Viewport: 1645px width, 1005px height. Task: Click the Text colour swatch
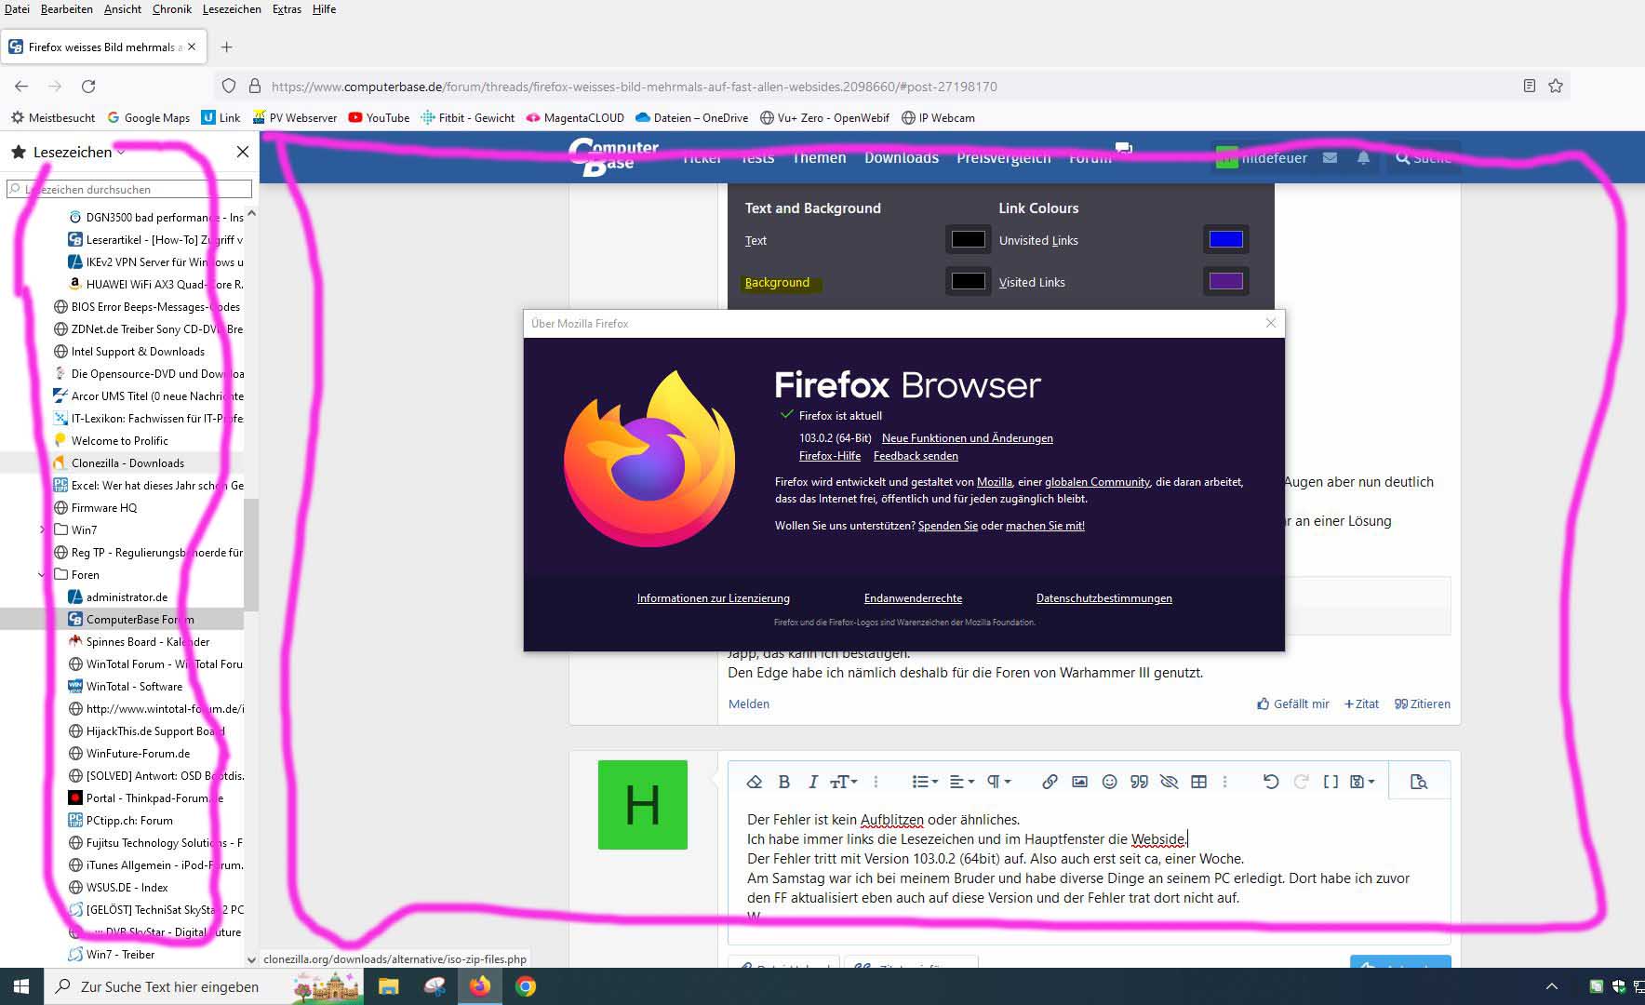[x=968, y=239]
